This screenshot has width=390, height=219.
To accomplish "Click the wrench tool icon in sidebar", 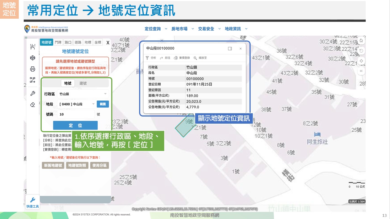I will coord(33,93).
